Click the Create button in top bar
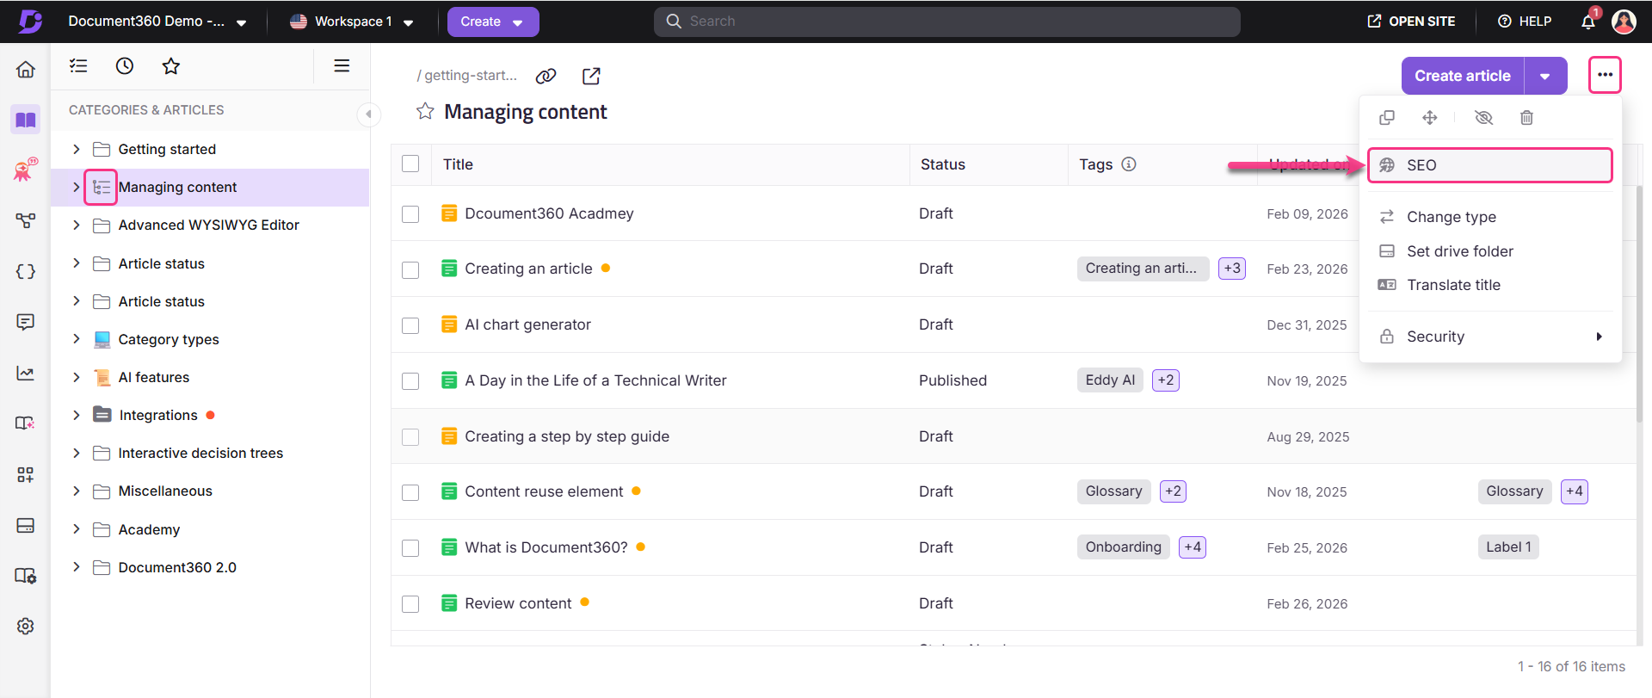The height and width of the screenshot is (698, 1652). tap(493, 22)
